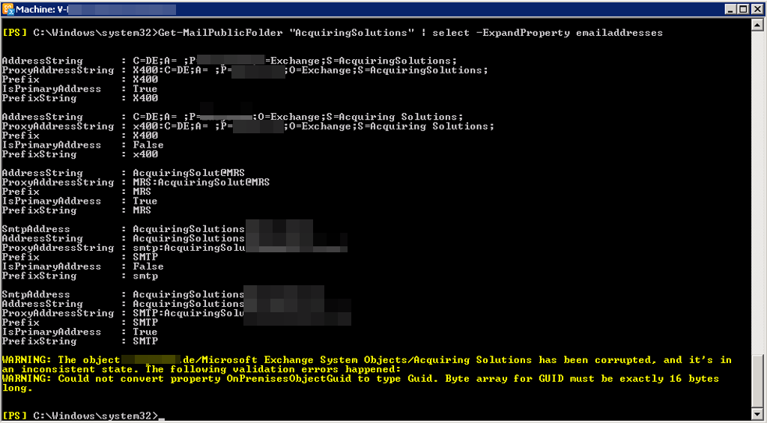Click the PowerShell icon in the title bar
The height and width of the screenshot is (423, 767).
10,9
